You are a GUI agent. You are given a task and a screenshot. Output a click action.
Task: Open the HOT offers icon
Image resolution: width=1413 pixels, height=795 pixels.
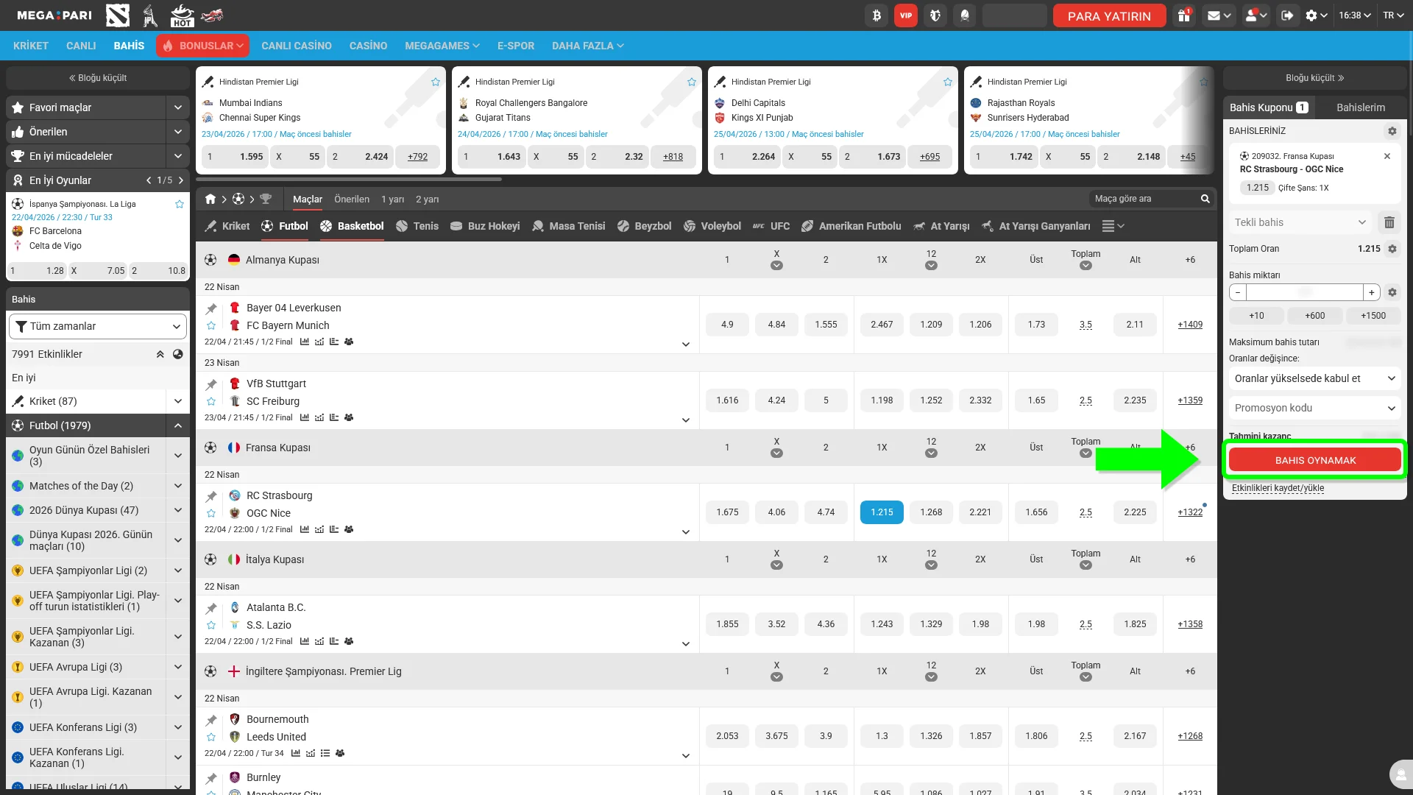click(182, 15)
